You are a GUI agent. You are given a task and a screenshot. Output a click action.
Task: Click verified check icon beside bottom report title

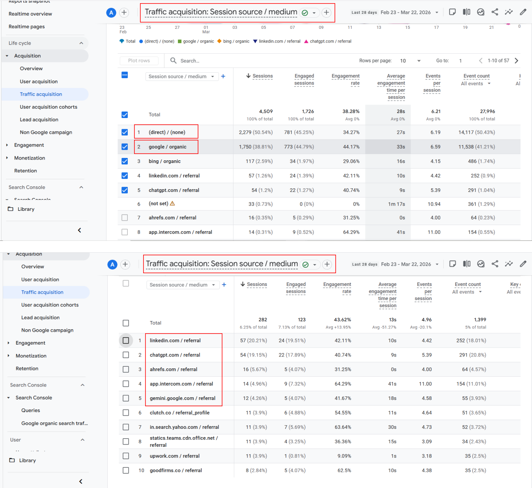[305, 265]
